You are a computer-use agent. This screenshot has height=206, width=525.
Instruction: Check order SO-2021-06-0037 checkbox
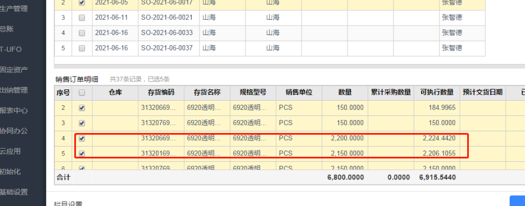click(x=82, y=49)
